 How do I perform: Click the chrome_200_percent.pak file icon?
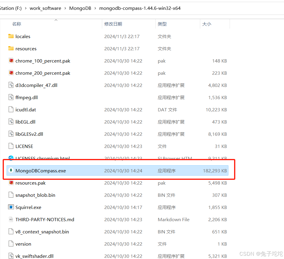point(11,73)
